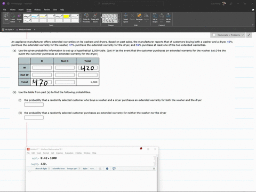This screenshot has width=256, height=192.
Task: Collapse the ribbon with chevron
Action: [253, 25]
